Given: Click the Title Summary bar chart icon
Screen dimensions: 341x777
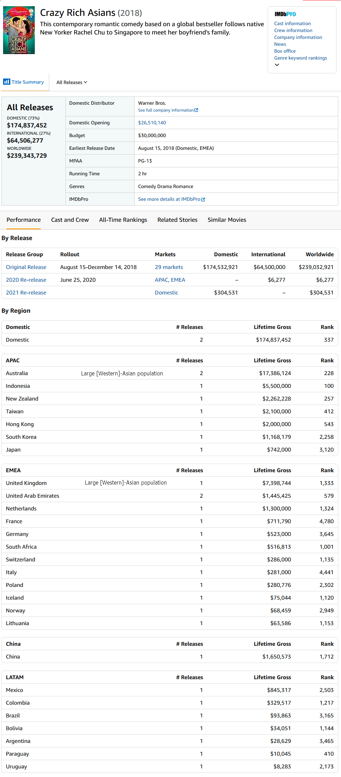Looking at the screenshot, I should [x=7, y=82].
